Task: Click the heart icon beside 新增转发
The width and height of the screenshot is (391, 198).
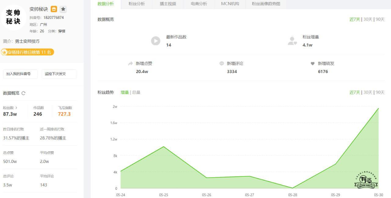Action: click(x=312, y=64)
